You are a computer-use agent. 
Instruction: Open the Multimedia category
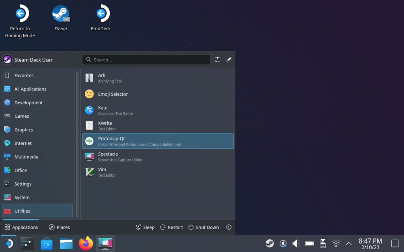pyautogui.click(x=37, y=157)
